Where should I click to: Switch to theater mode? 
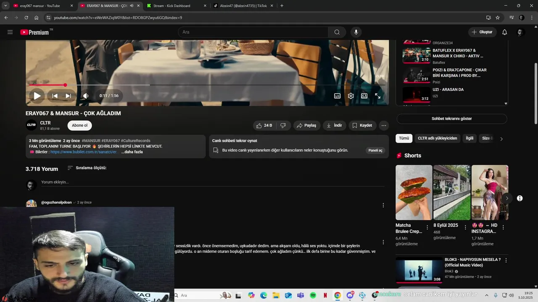pyautogui.click(x=364, y=96)
